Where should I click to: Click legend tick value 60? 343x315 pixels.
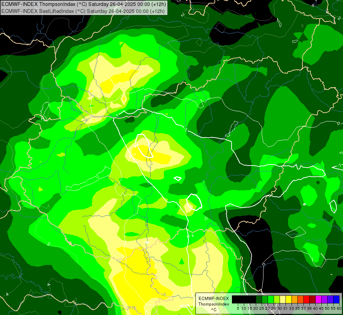click(339, 308)
